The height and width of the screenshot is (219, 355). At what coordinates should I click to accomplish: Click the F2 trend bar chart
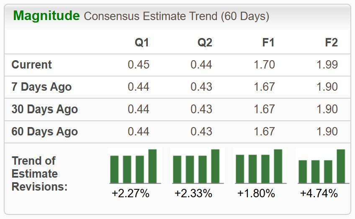(323, 166)
